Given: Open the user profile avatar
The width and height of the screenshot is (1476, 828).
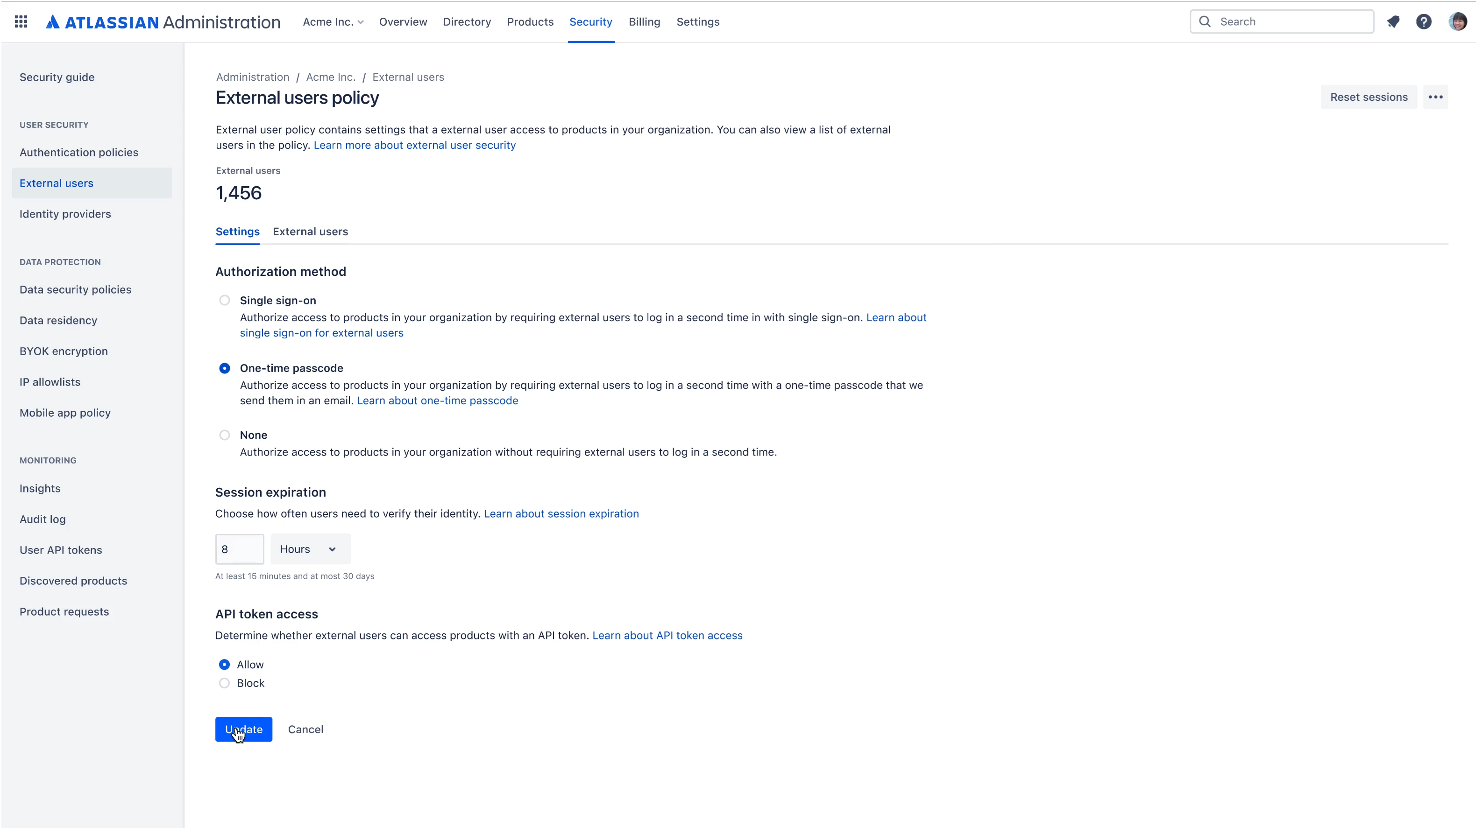Looking at the screenshot, I should pos(1458,22).
